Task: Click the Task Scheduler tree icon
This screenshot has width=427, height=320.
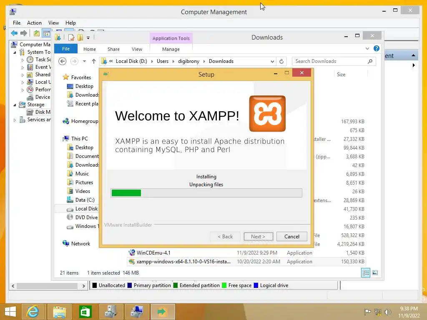Action: pyautogui.click(x=30, y=60)
